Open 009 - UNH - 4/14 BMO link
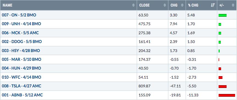This screenshot has height=100, width=237. point(21,24)
